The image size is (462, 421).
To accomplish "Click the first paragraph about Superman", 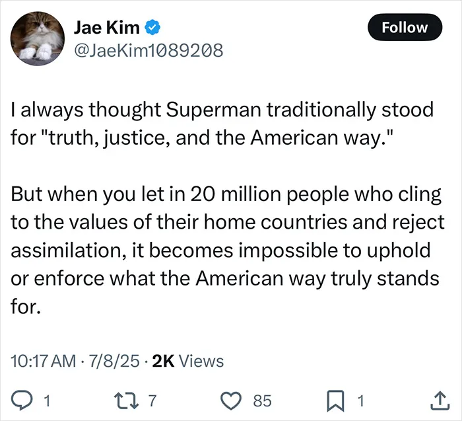I will 222,124.
